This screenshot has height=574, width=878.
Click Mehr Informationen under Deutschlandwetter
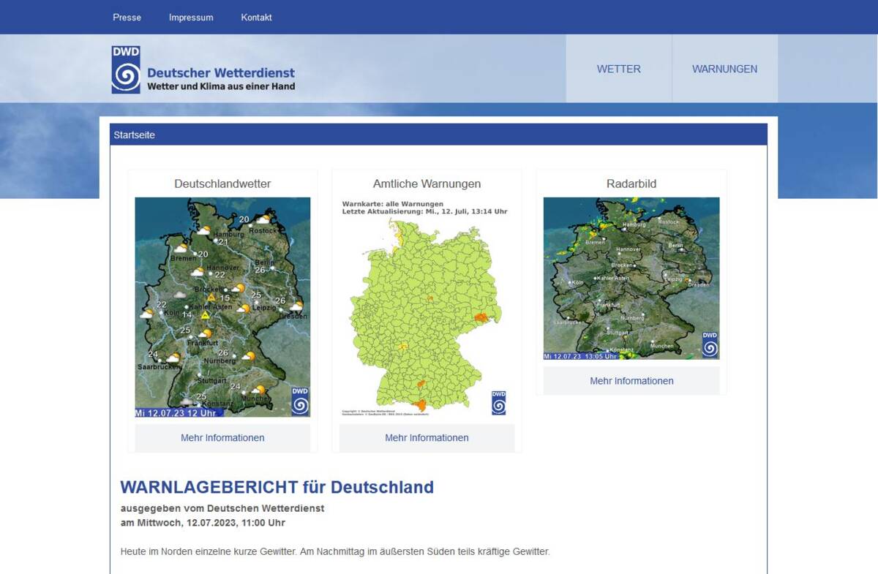click(x=222, y=438)
